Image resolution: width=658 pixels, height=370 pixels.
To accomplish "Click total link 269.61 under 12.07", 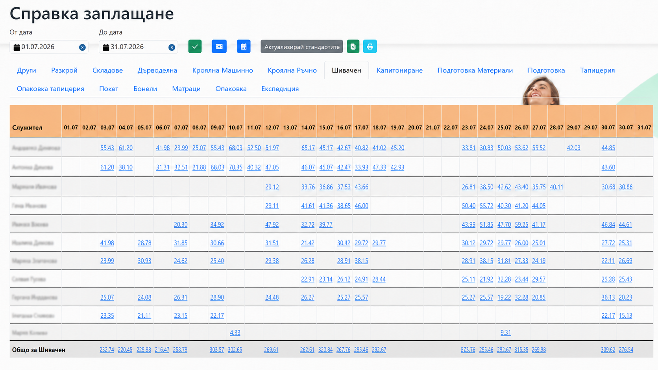I will [271, 350].
